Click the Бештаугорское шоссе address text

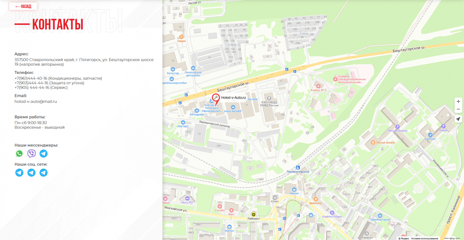coord(84,62)
